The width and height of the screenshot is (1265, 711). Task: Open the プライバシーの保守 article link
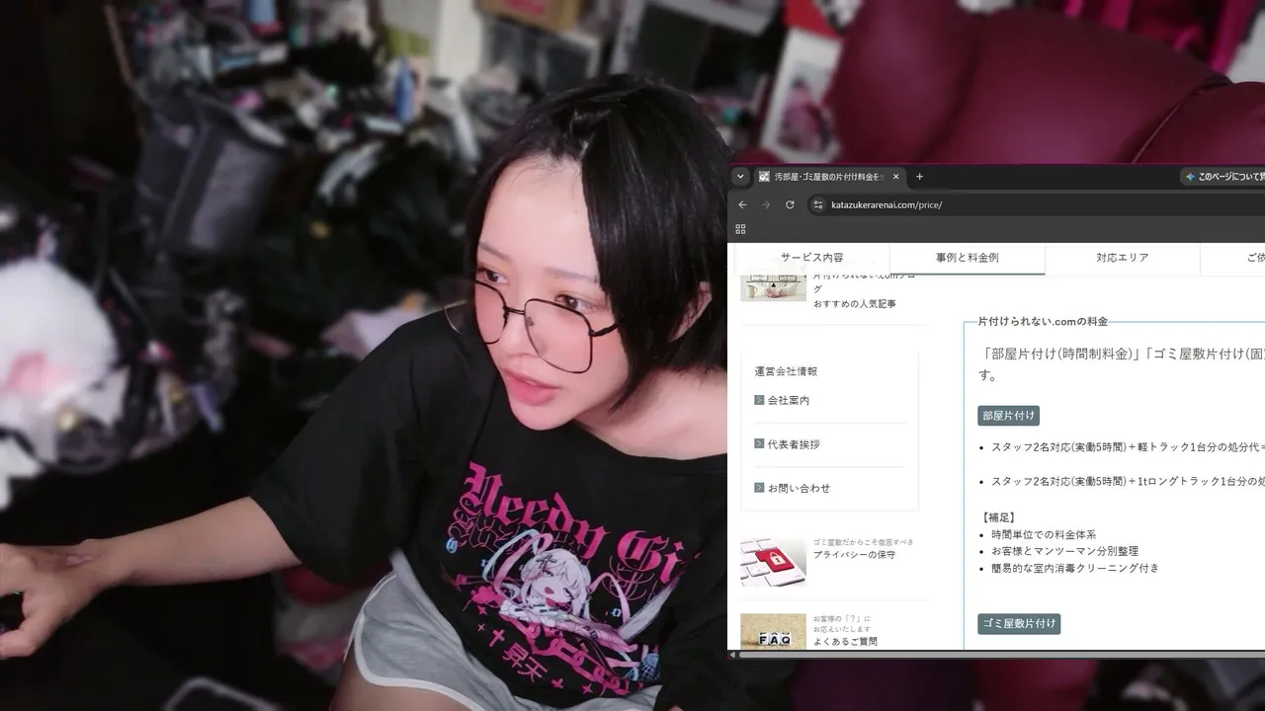[855, 555]
